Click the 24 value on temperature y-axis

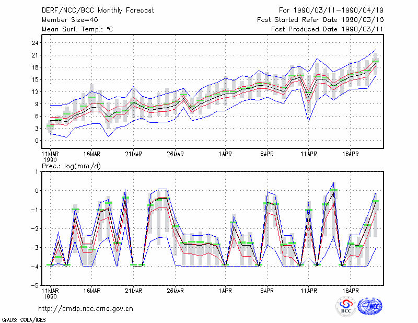[x=35, y=43]
